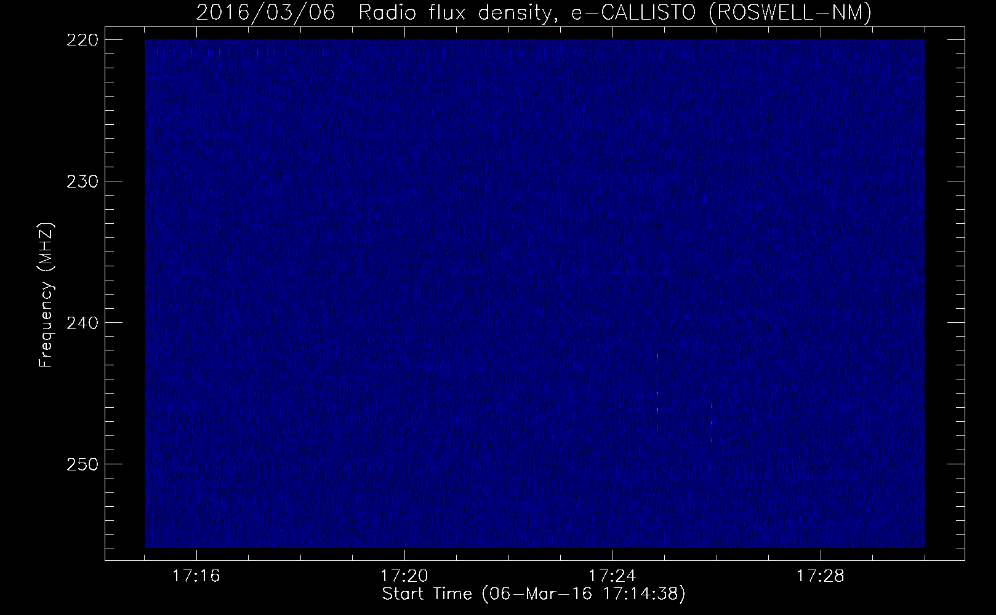The height and width of the screenshot is (615, 996).
Task: Click the 17:20 time axis label
Action: click(404, 576)
